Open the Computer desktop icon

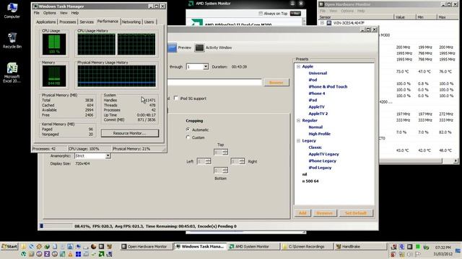(x=12, y=10)
